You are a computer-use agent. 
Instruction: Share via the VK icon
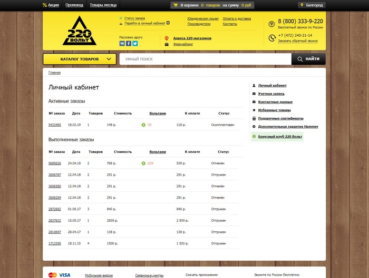coord(122,44)
